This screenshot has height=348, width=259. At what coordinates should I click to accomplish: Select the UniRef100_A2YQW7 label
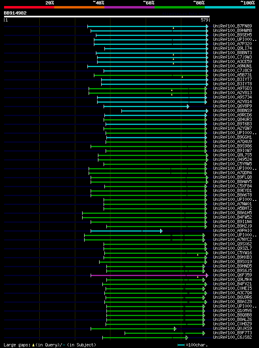(x=232, y=128)
